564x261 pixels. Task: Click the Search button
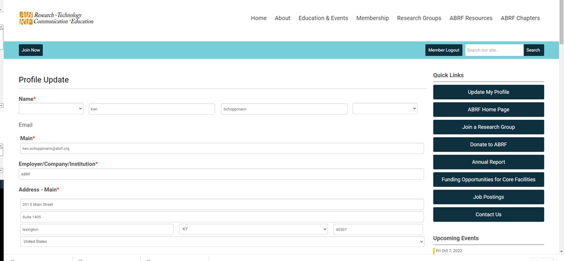[x=533, y=50]
